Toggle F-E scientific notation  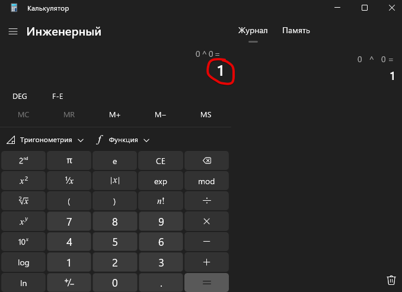(58, 96)
